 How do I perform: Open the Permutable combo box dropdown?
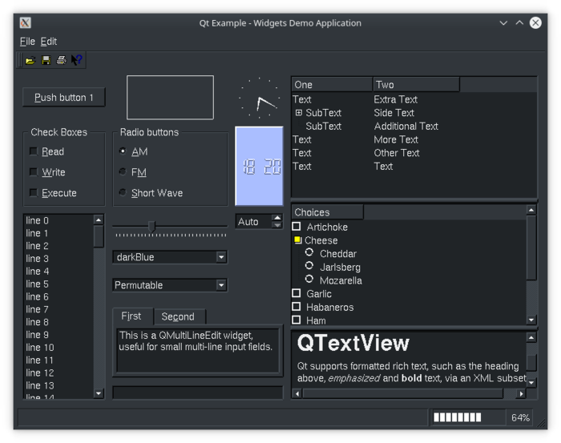tap(221, 285)
